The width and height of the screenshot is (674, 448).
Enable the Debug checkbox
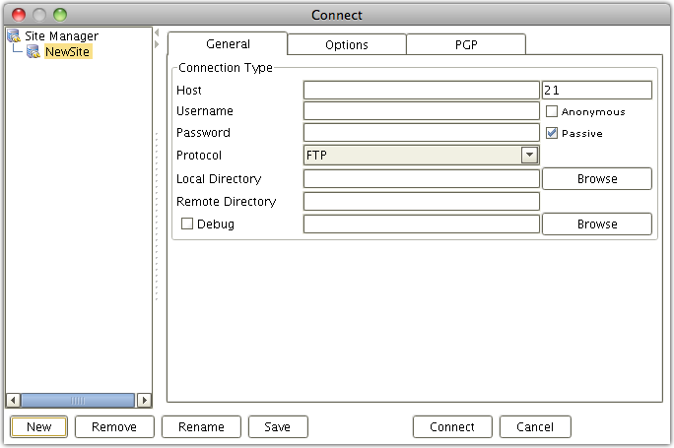[x=187, y=224]
